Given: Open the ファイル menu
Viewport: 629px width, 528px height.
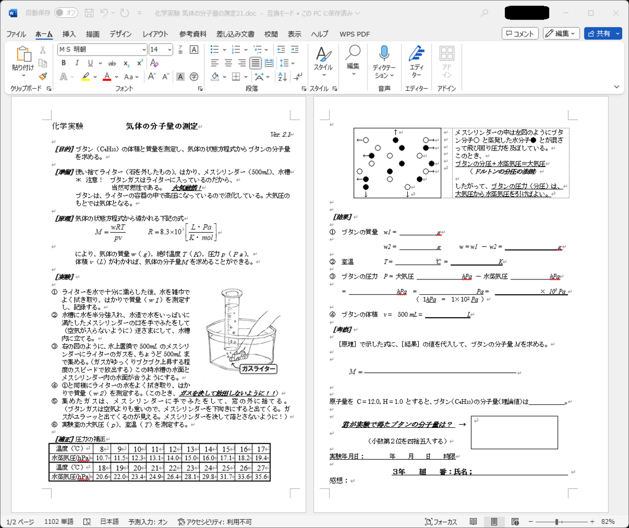Looking at the screenshot, I should (x=16, y=34).
